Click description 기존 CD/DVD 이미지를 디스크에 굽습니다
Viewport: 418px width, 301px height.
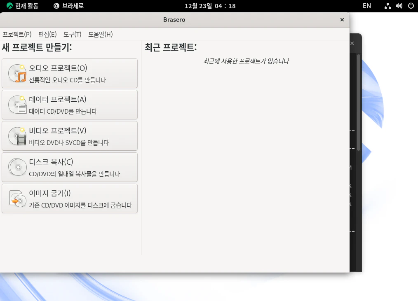coord(80,205)
